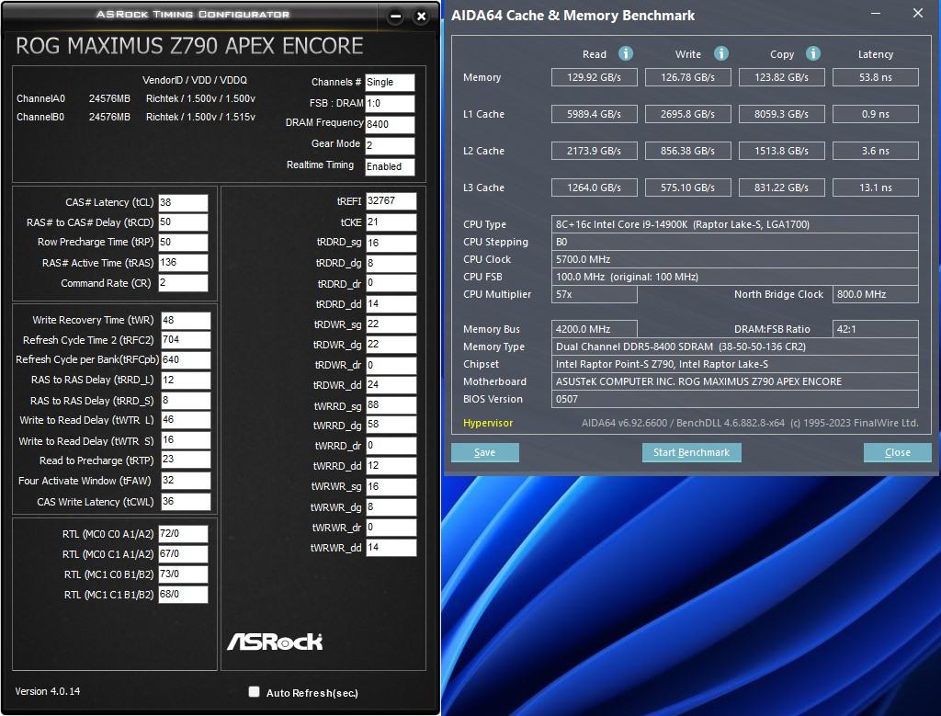Click the Memory Read value 129.92 GB/s

pos(595,77)
